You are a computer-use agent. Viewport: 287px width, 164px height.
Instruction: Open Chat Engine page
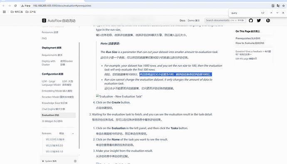tap(53, 109)
